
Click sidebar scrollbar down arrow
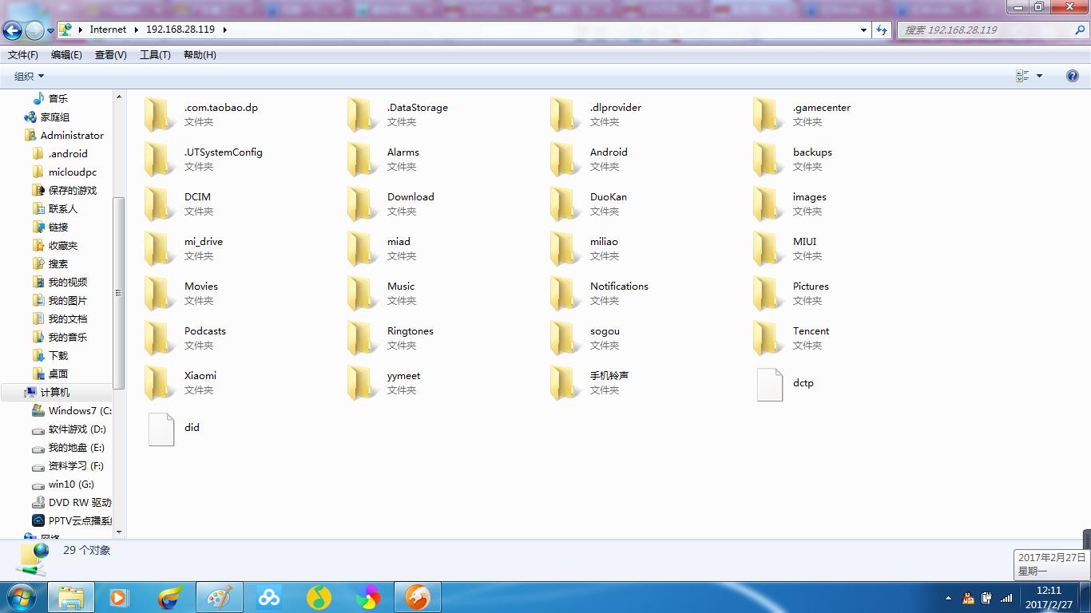tap(119, 532)
